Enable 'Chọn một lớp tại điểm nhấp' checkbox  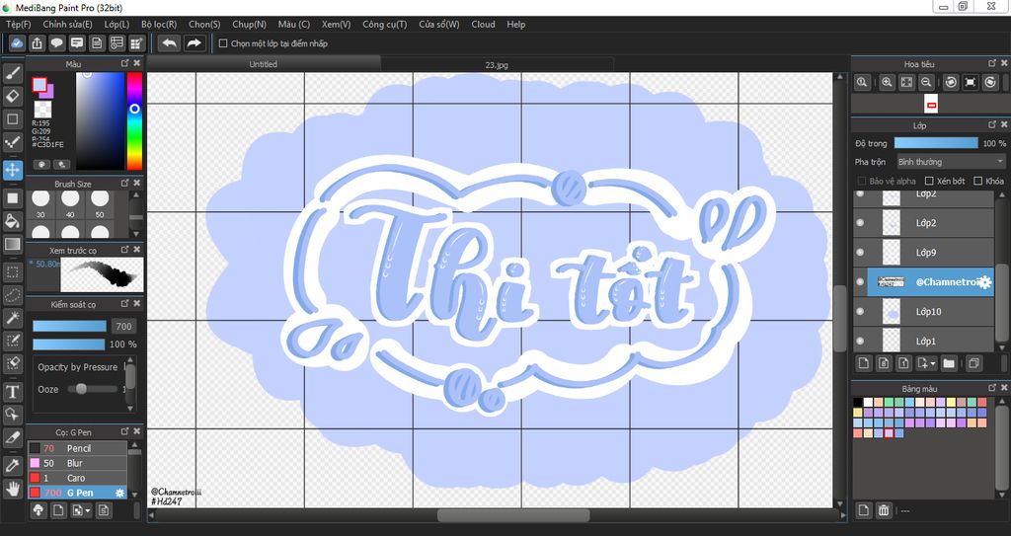[x=223, y=43]
